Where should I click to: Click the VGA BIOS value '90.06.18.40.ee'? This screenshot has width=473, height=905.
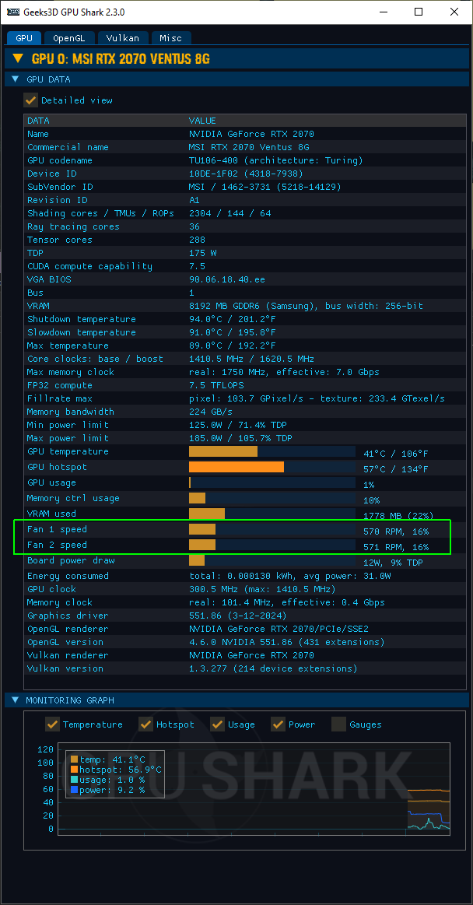[x=227, y=280]
